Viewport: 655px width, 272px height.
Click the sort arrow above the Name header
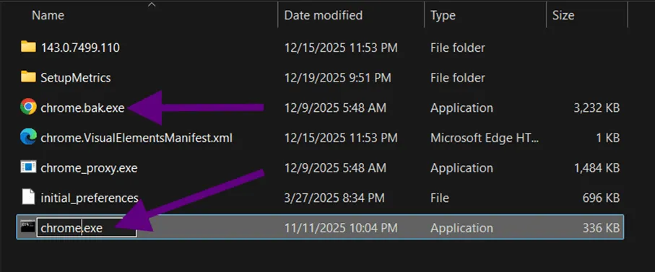click(152, 4)
